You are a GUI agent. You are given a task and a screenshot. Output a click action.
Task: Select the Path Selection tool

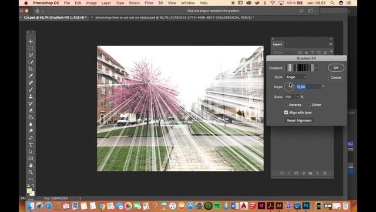click(x=31, y=152)
